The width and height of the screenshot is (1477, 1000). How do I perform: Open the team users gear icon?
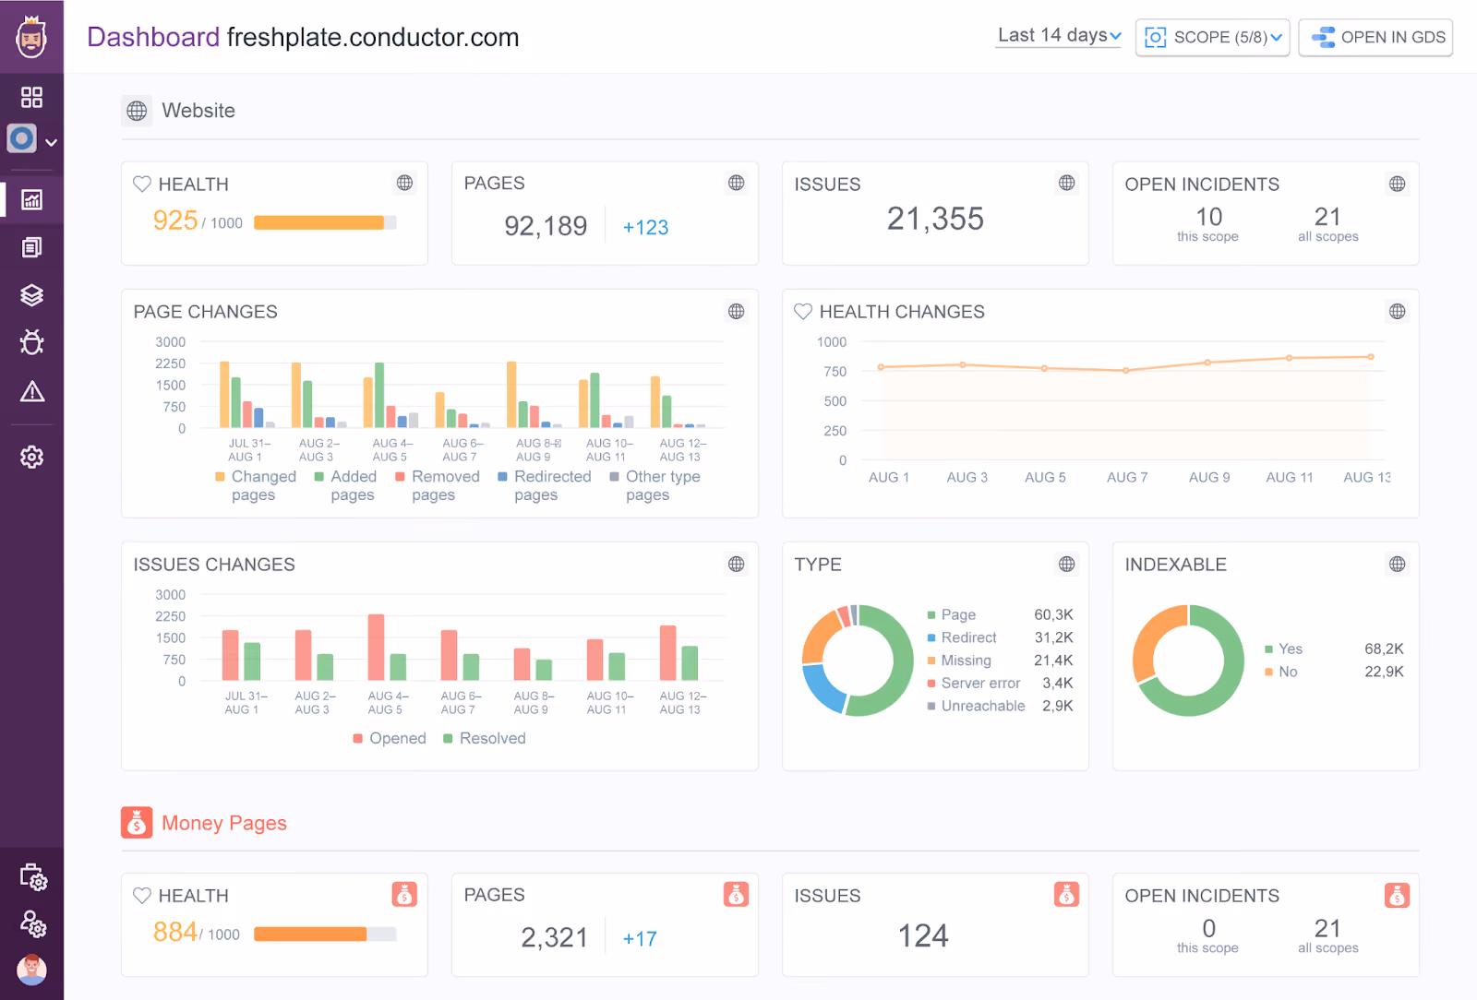(33, 923)
